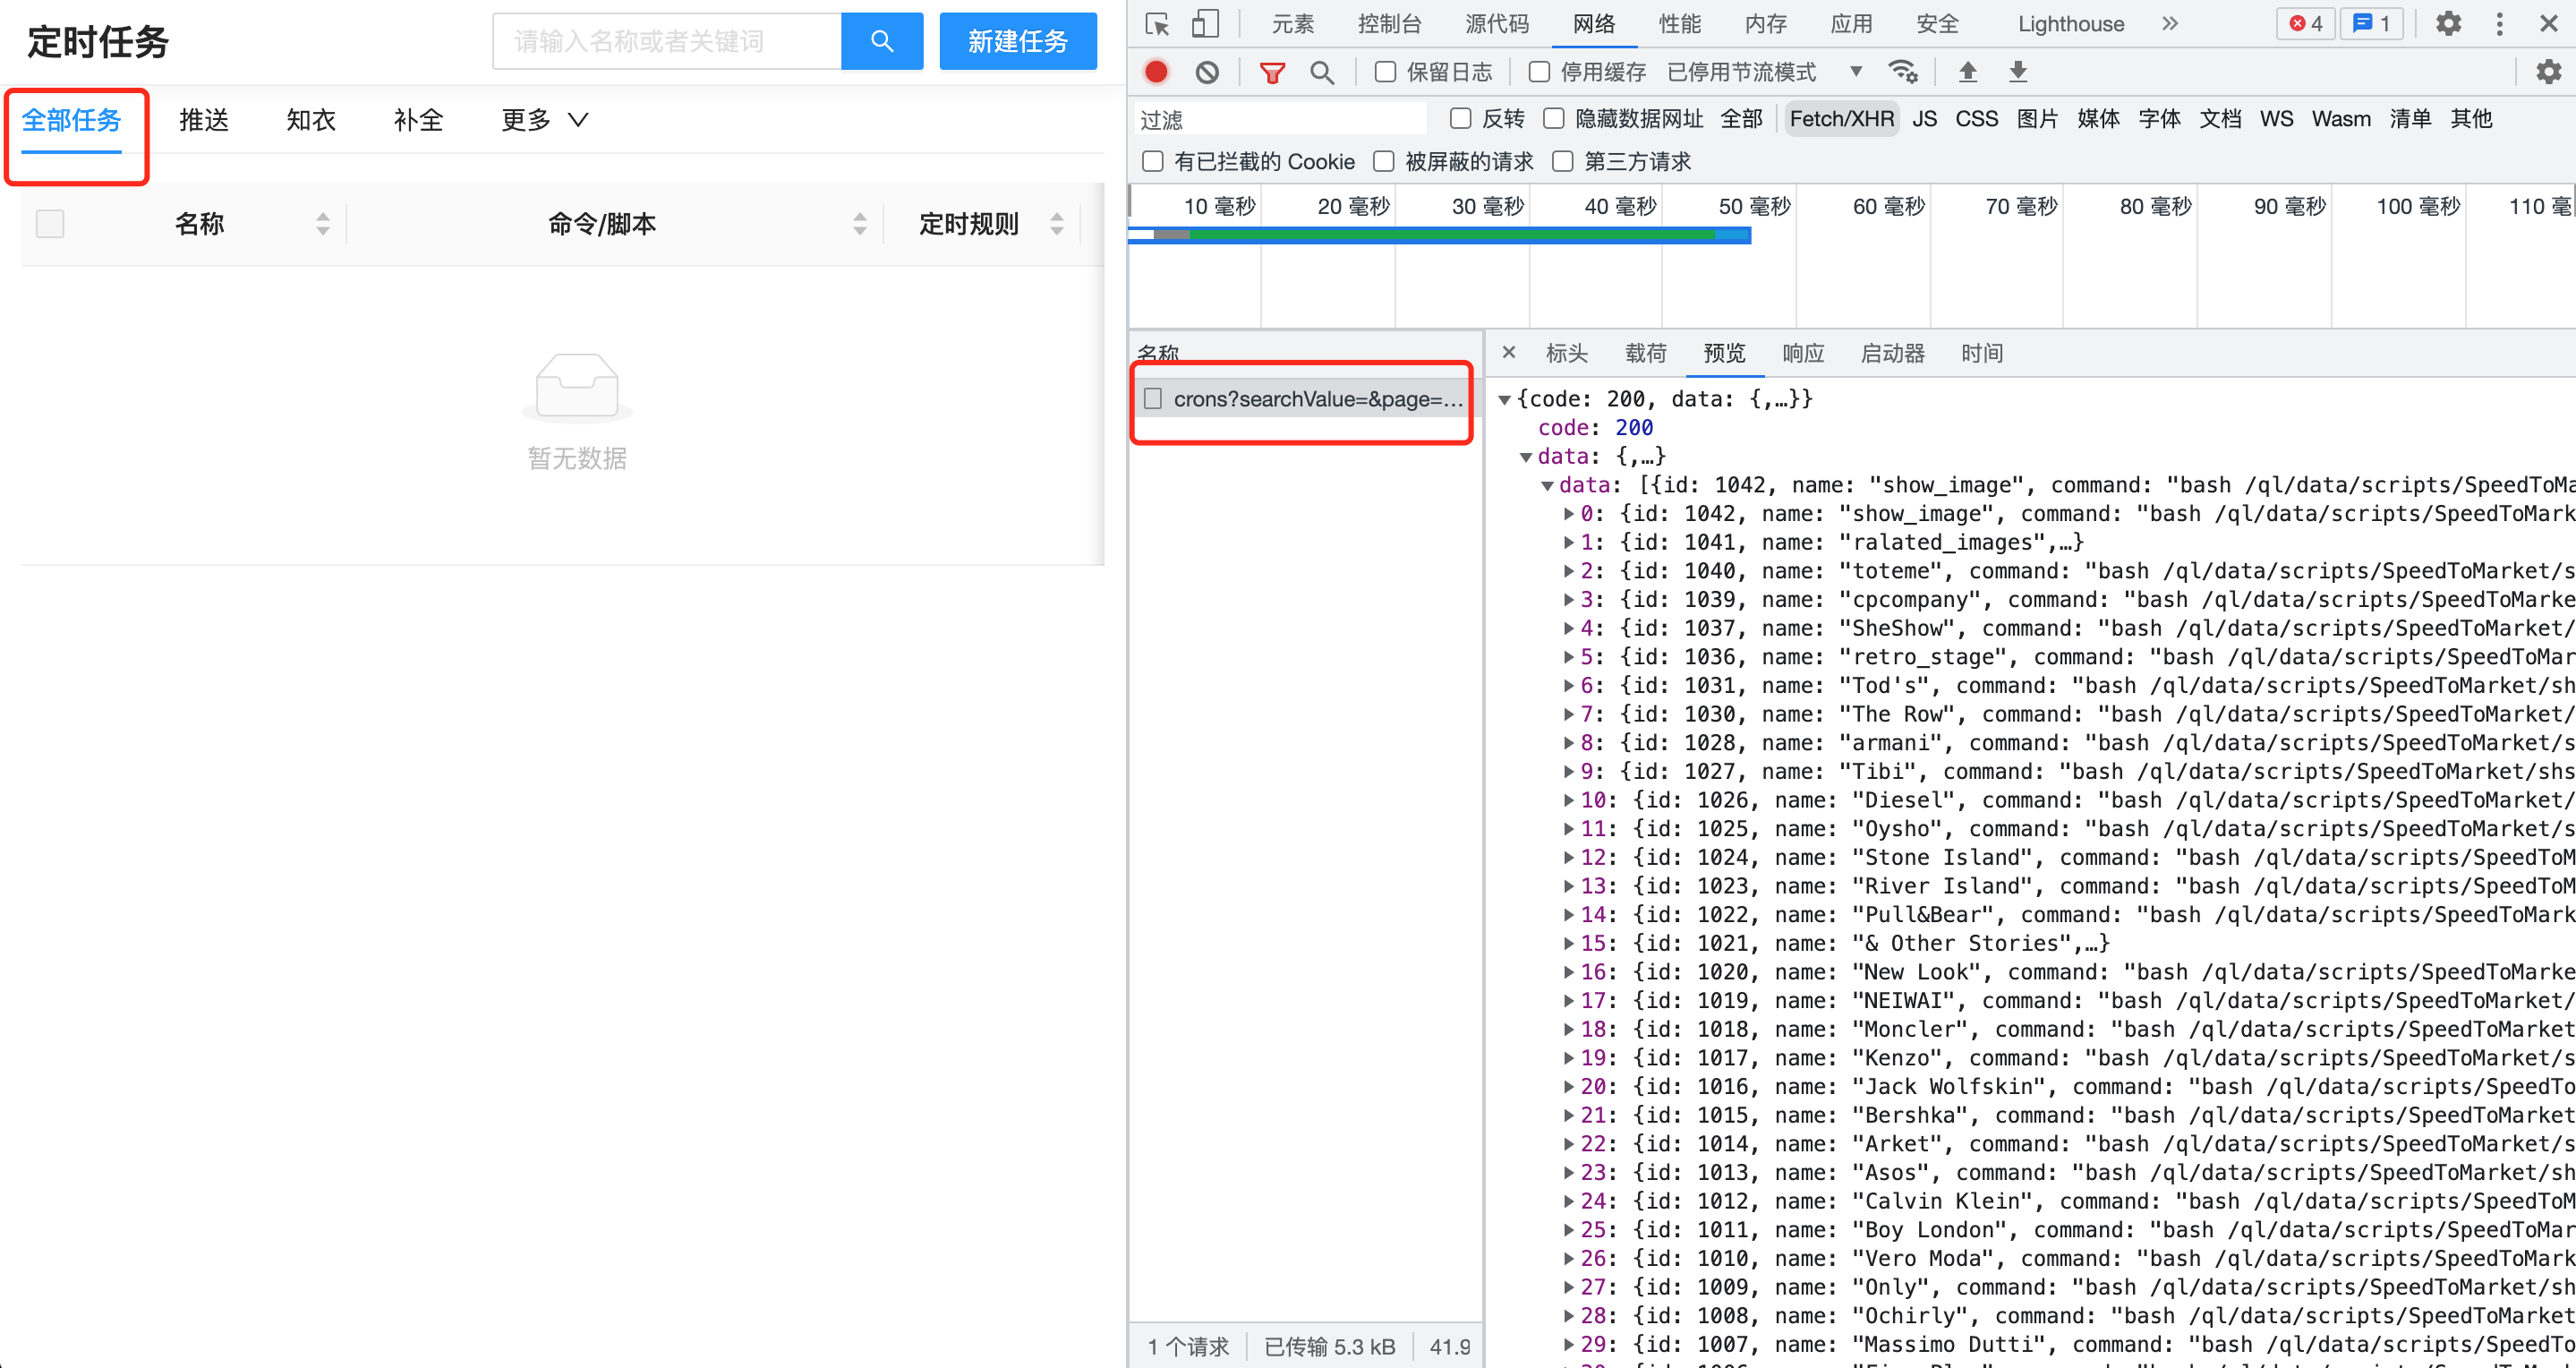Sort by 名称 column
Viewport: 2576px width, 1368px height.
pos(322,224)
